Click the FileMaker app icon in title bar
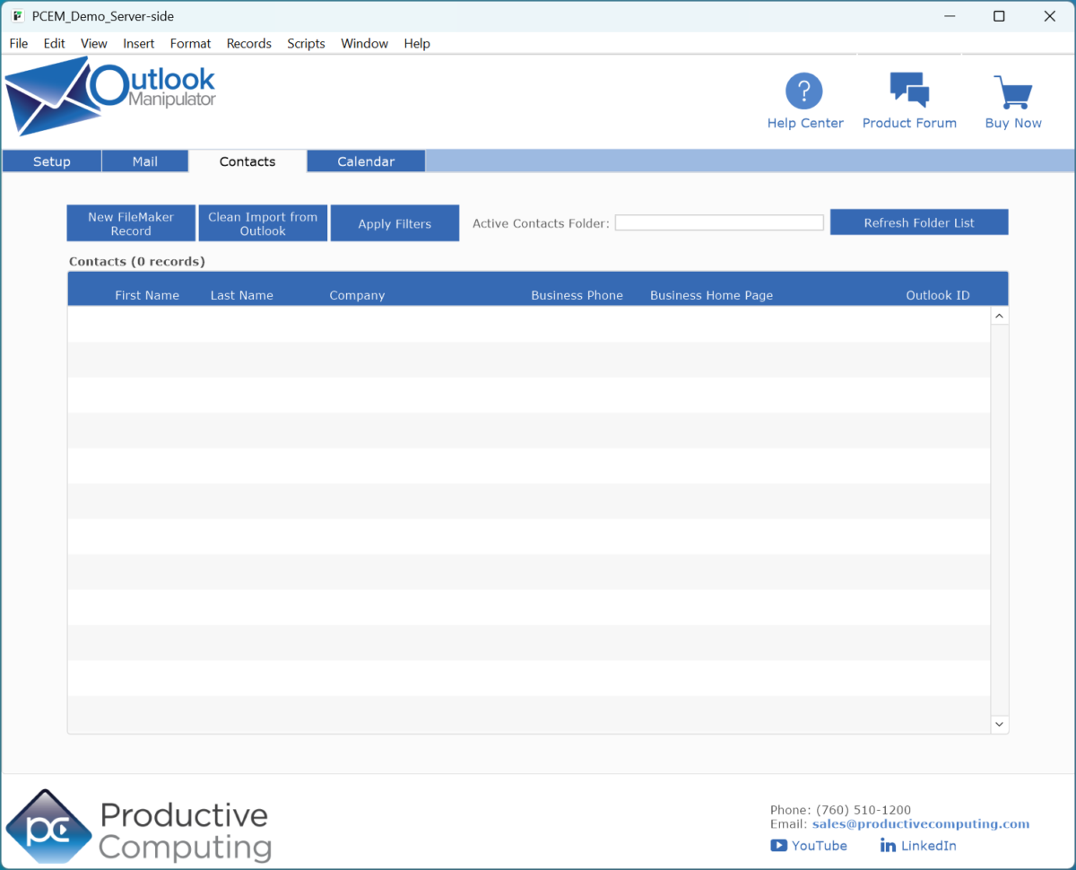This screenshot has width=1076, height=870. tap(17, 16)
